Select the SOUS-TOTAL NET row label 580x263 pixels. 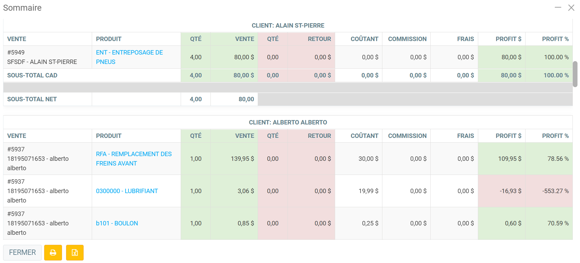pyautogui.click(x=32, y=99)
